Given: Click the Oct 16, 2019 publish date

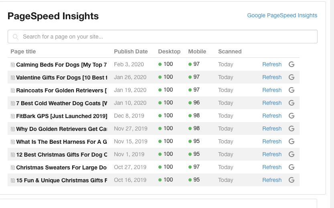Looking at the screenshot, I should (x=130, y=180).
